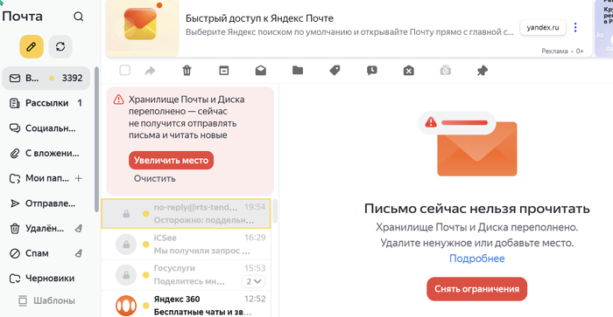Click message list scrollbar
This screenshot has height=317, width=613.
point(275,211)
